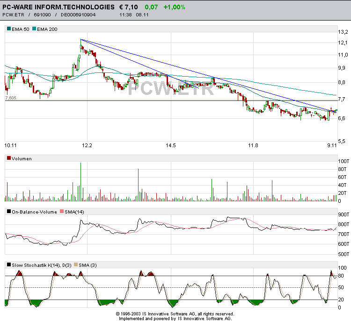
Task: Click the 11.8 date axis marker
Action: tap(253, 146)
